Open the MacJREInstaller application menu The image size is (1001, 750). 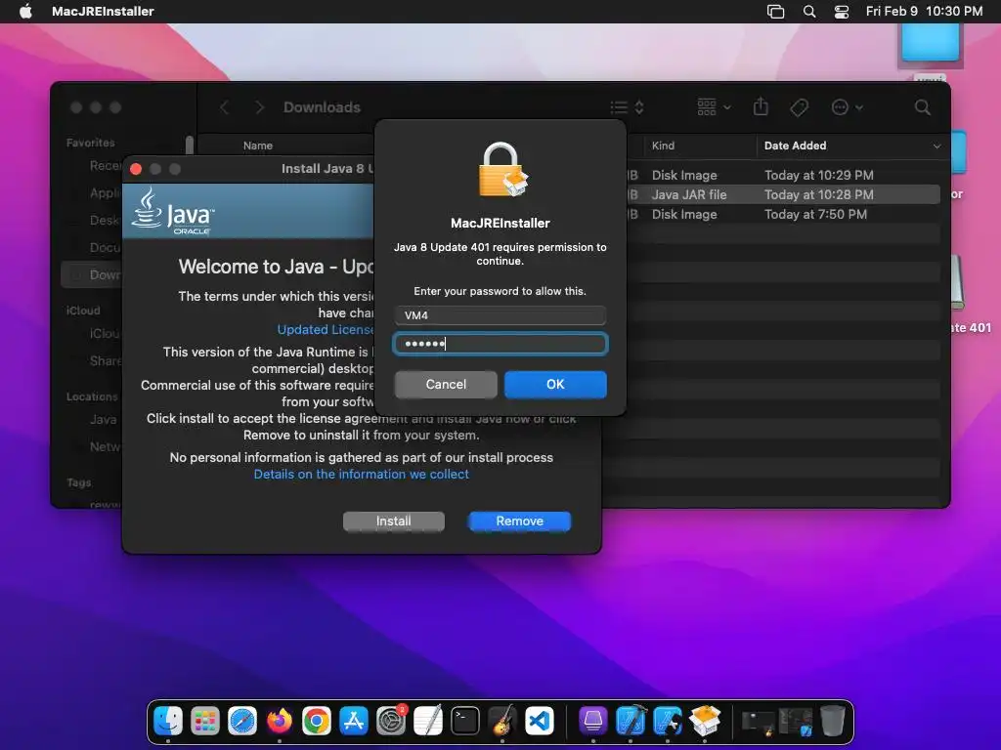click(x=103, y=11)
